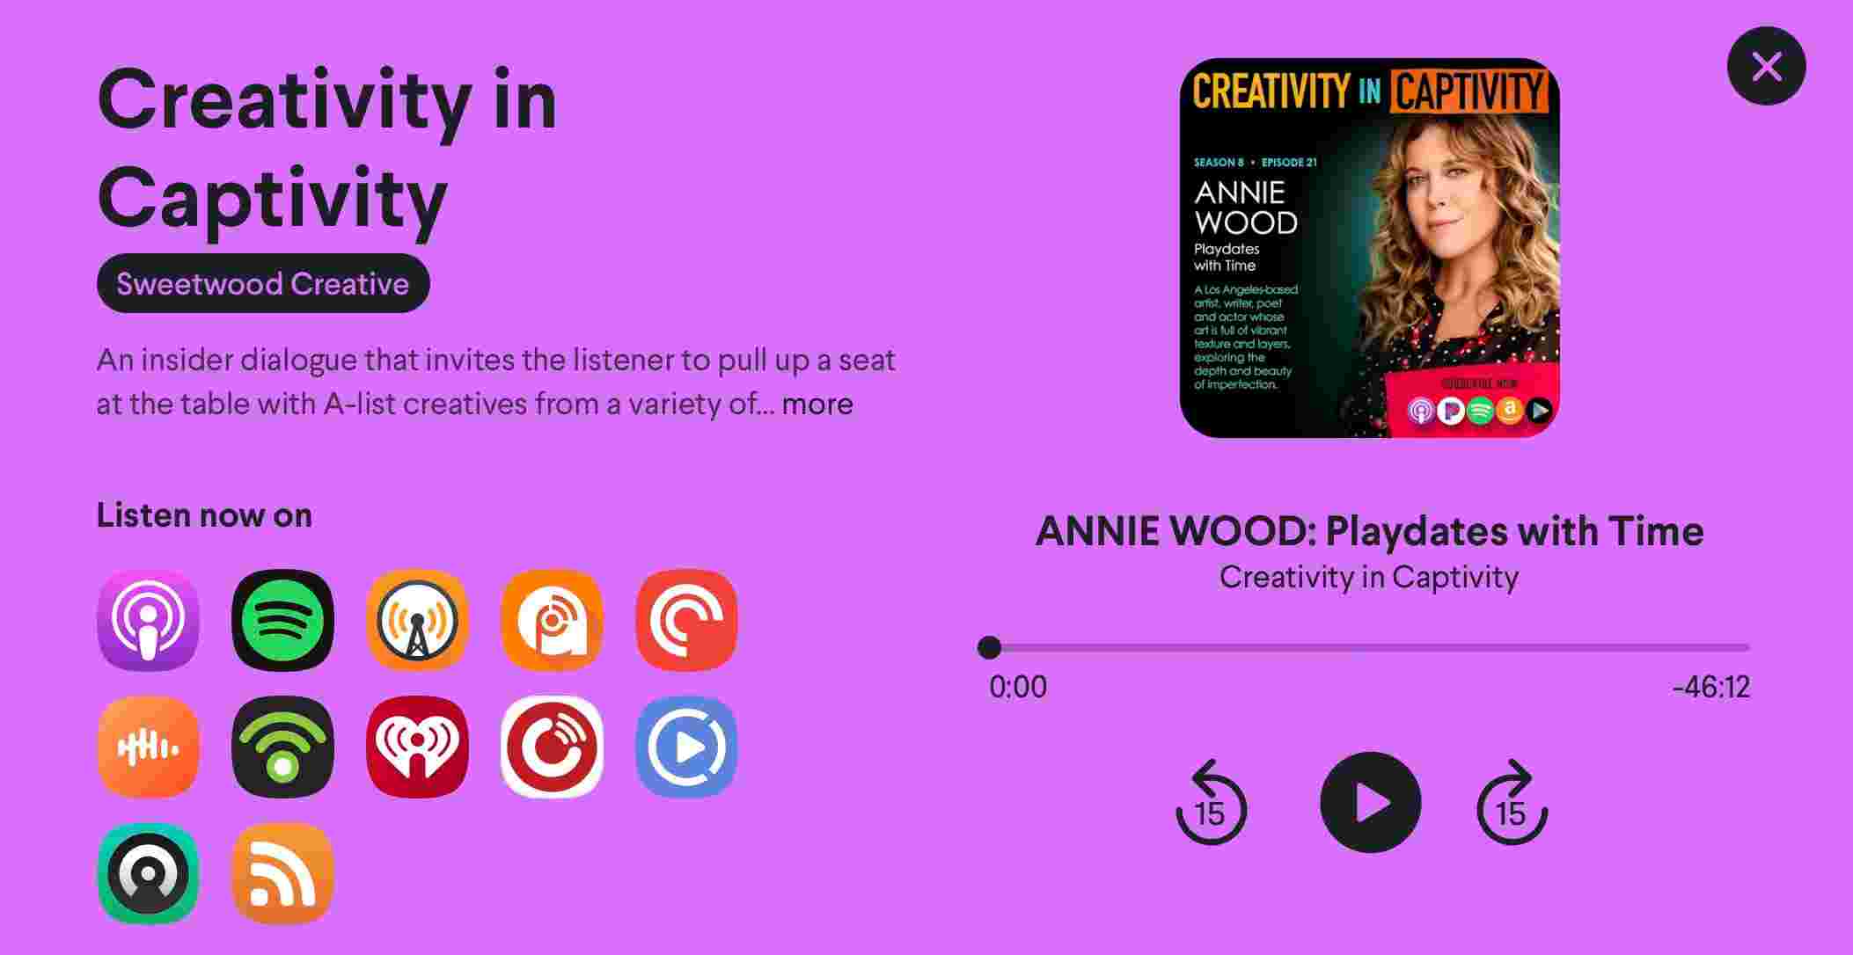Open the Podcast Addict icon
1853x955 pixels.
point(552,620)
